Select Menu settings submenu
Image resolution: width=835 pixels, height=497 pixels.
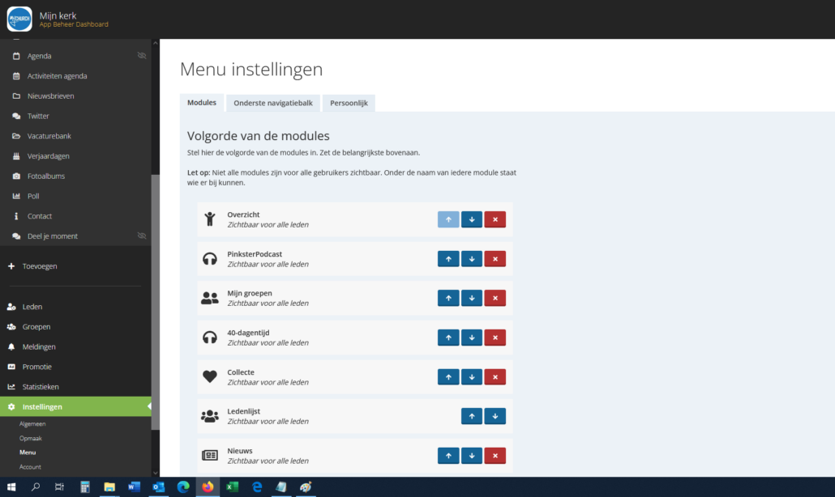(x=28, y=452)
